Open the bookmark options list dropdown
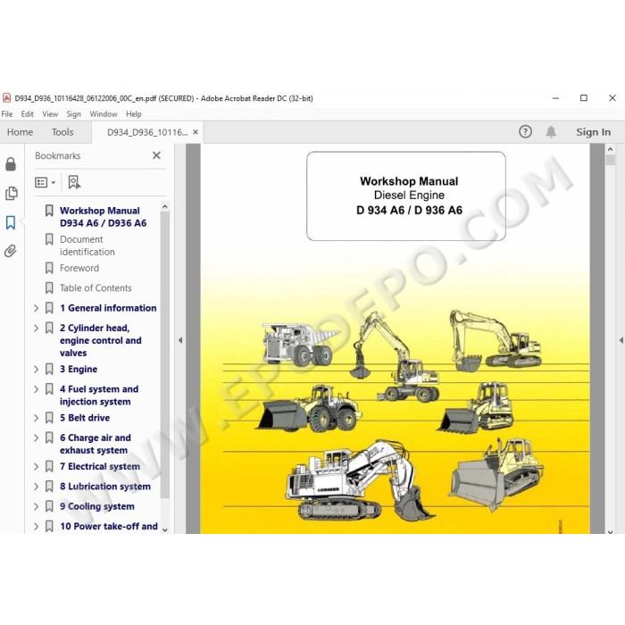 (45, 182)
